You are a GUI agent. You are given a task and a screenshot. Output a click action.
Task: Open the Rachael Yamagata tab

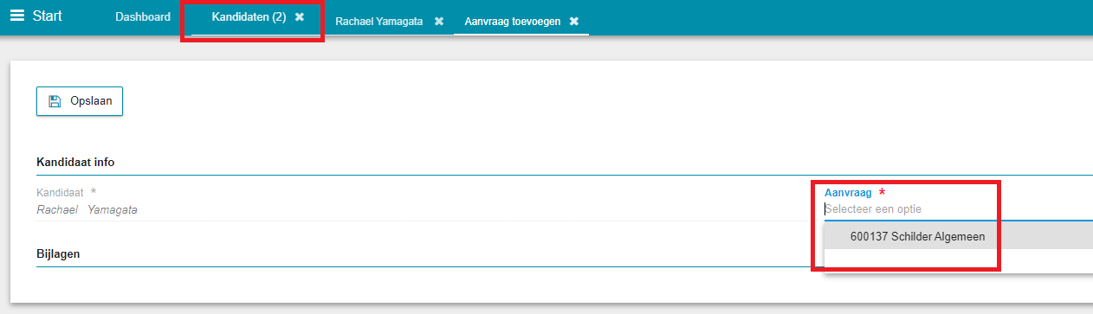[379, 21]
